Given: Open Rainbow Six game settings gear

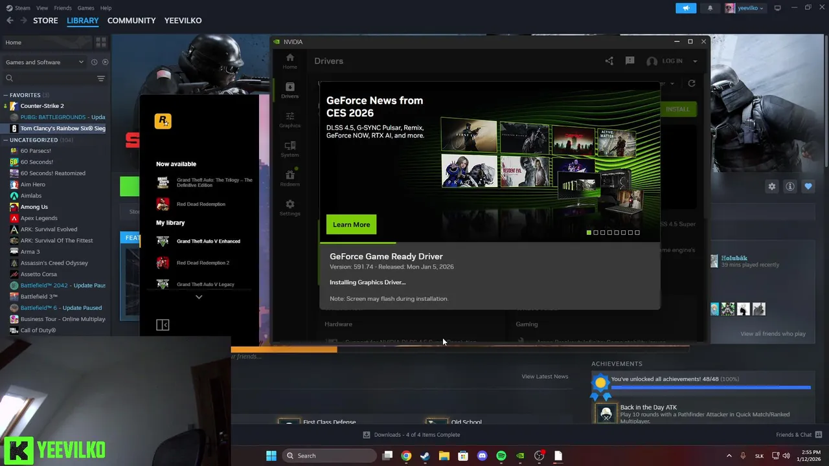Looking at the screenshot, I should (x=771, y=186).
